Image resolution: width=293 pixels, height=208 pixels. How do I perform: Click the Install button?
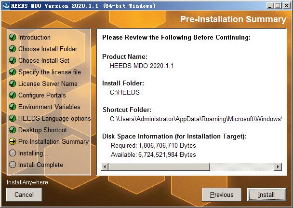coord(266,194)
